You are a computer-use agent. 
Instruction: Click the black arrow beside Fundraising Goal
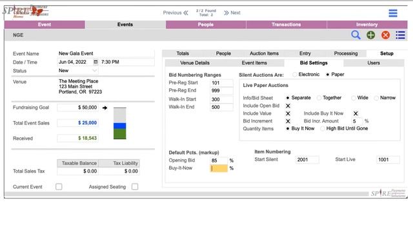pos(105,108)
